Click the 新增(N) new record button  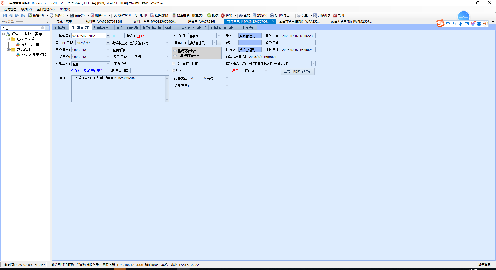36,15
